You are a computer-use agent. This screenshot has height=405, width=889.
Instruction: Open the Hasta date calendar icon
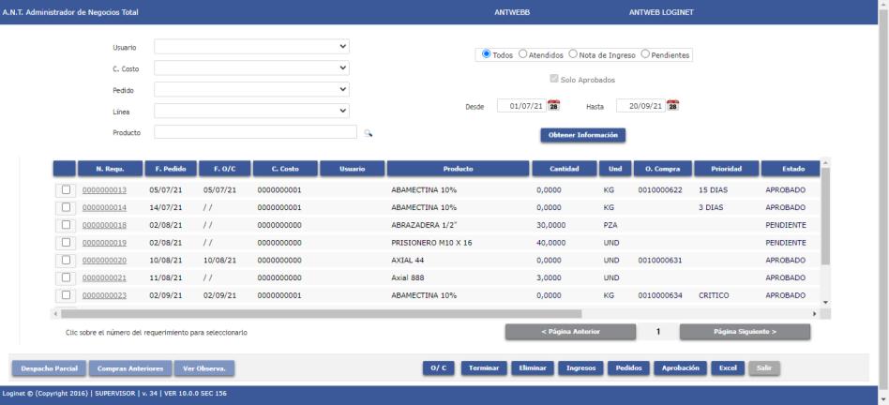coord(672,105)
